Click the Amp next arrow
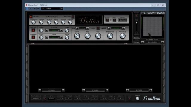The height and width of the screenshot is (107, 191). tap(124, 28)
